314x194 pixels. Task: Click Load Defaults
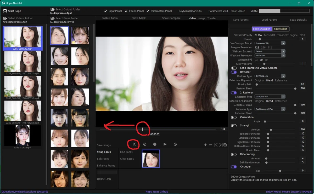coord(298,20)
